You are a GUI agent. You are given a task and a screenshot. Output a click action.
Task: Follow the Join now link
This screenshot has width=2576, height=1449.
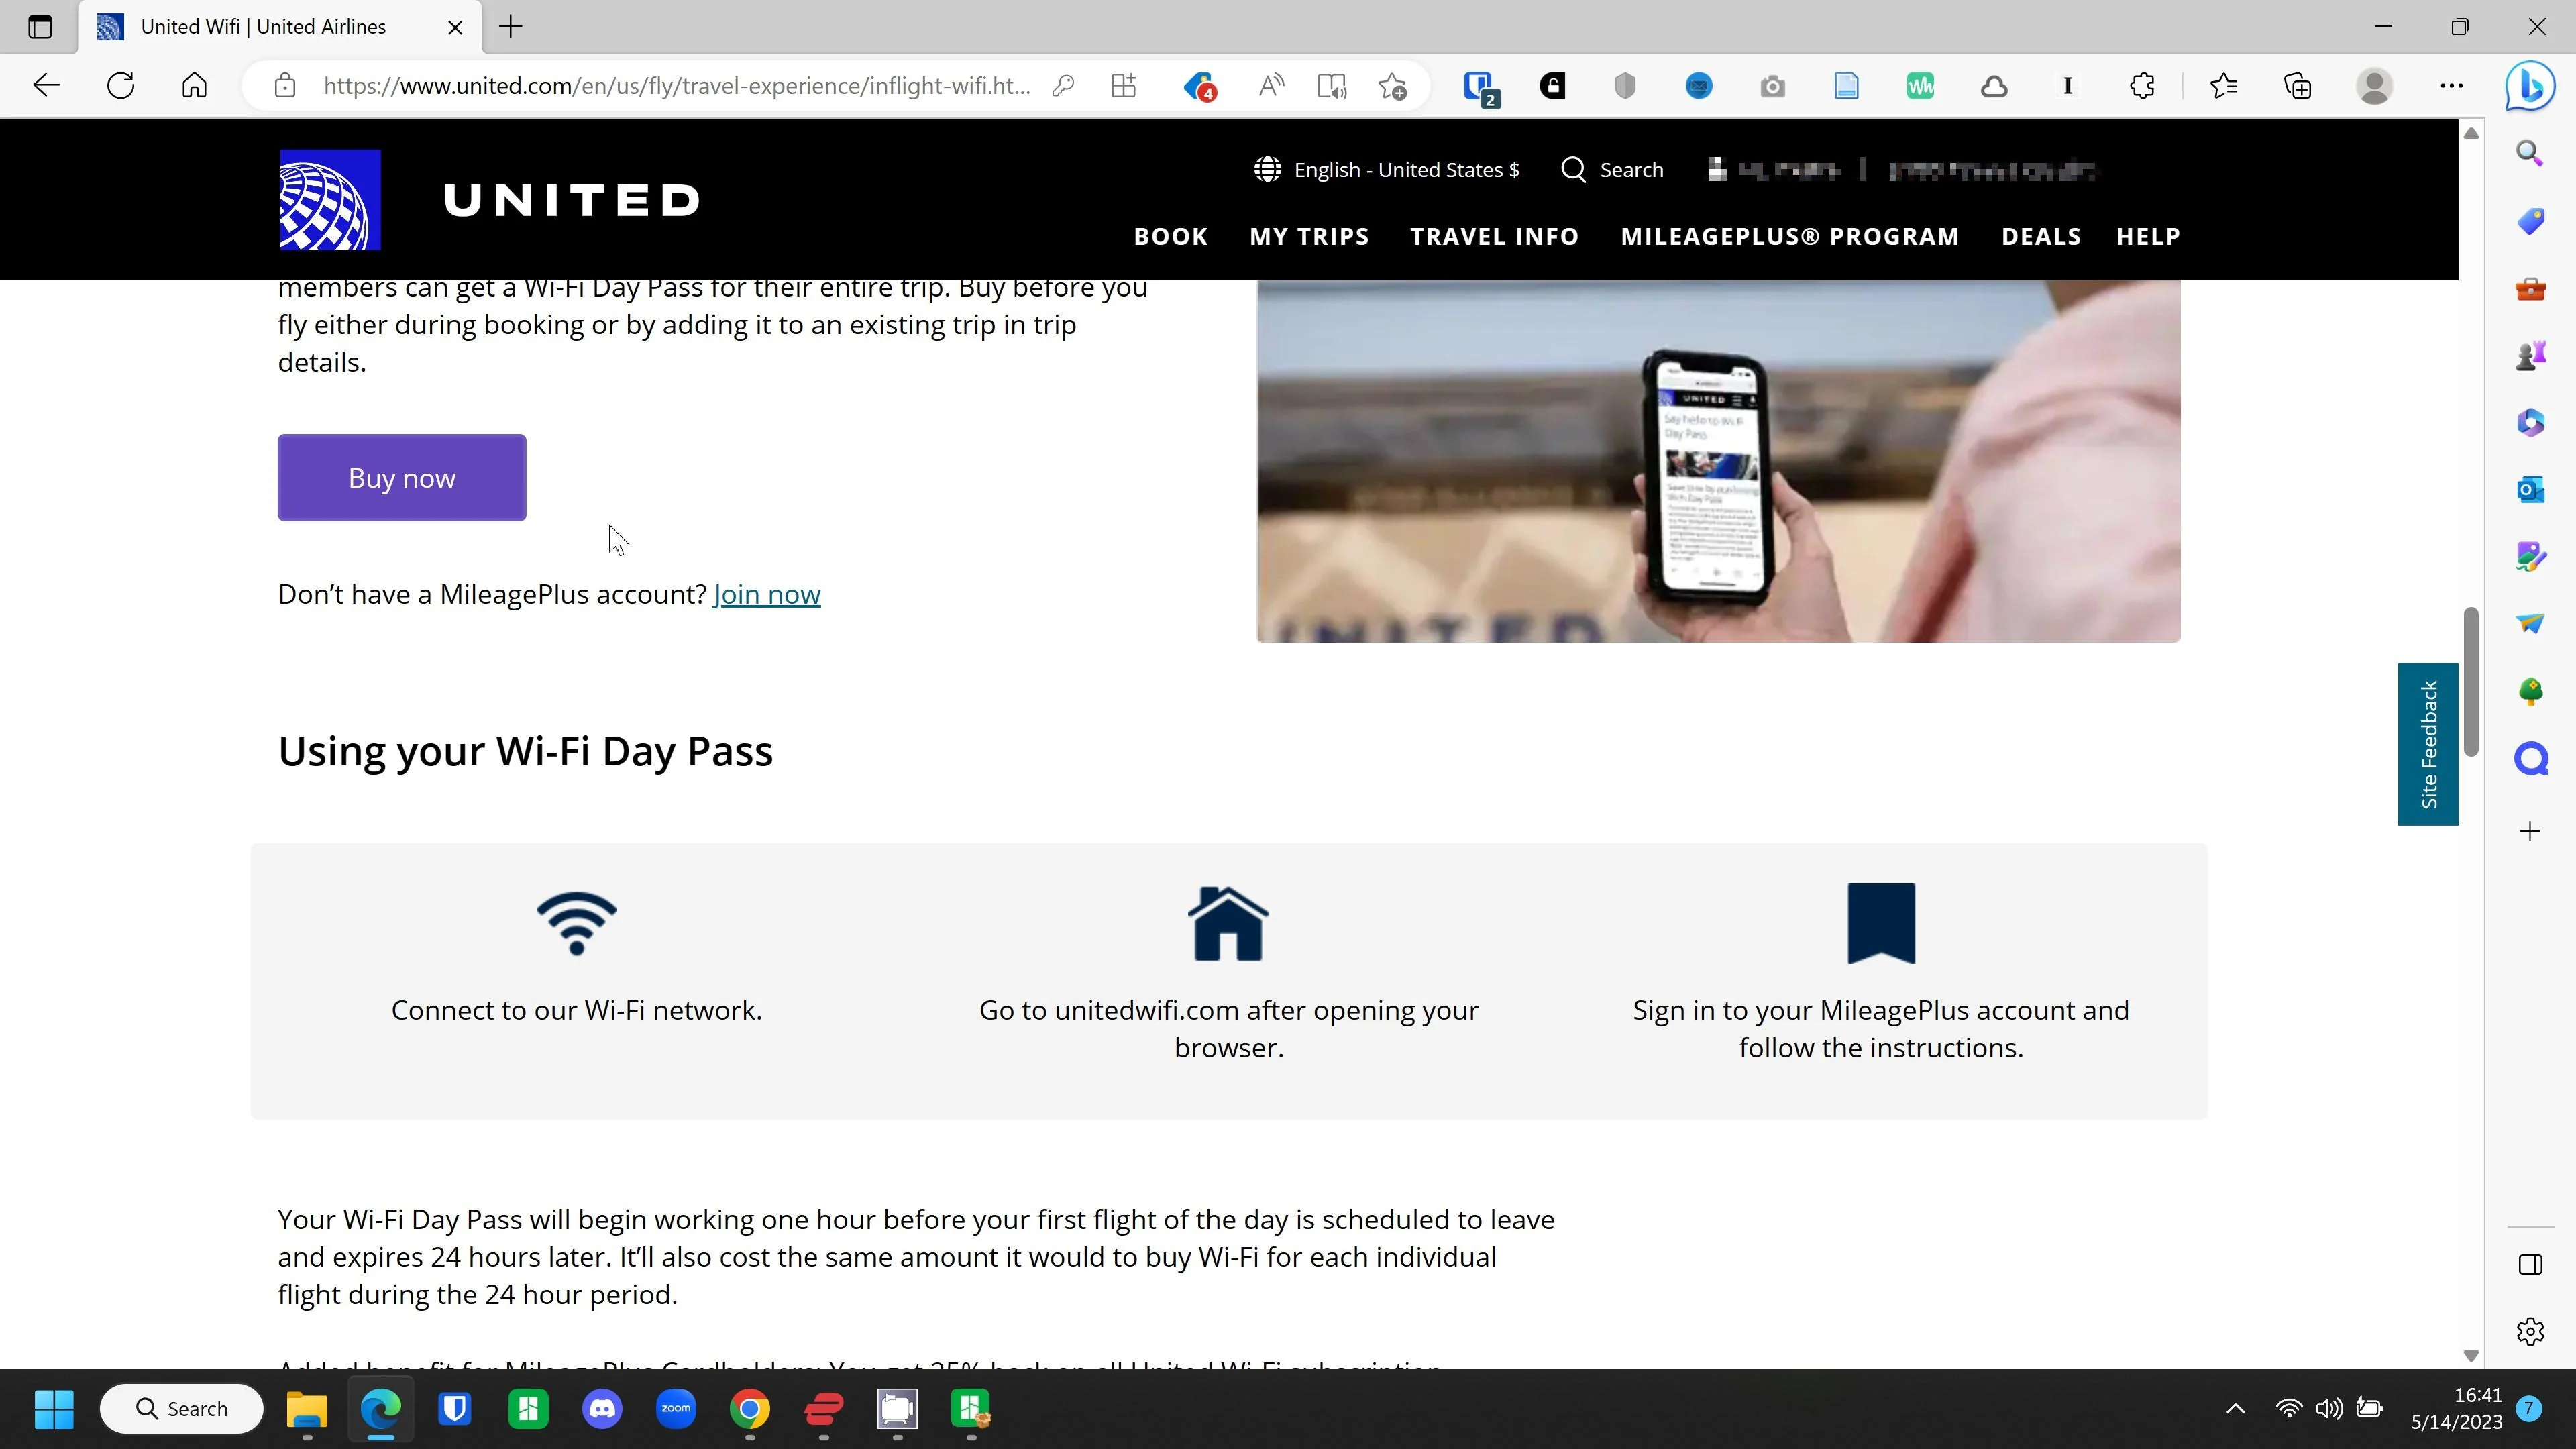tap(767, 595)
